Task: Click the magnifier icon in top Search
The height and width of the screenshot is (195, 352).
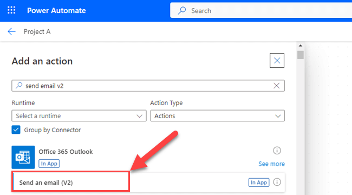Action: click(182, 10)
